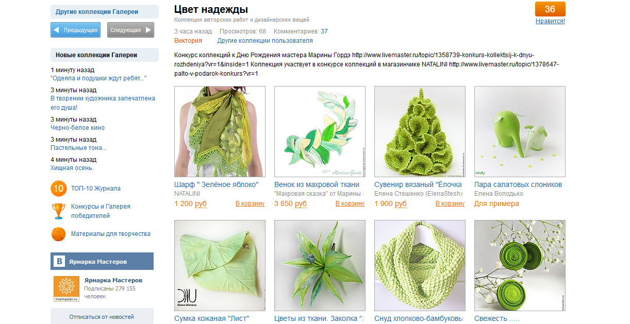
Task: Click the orange 36 likes counter
Action: (550, 9)
